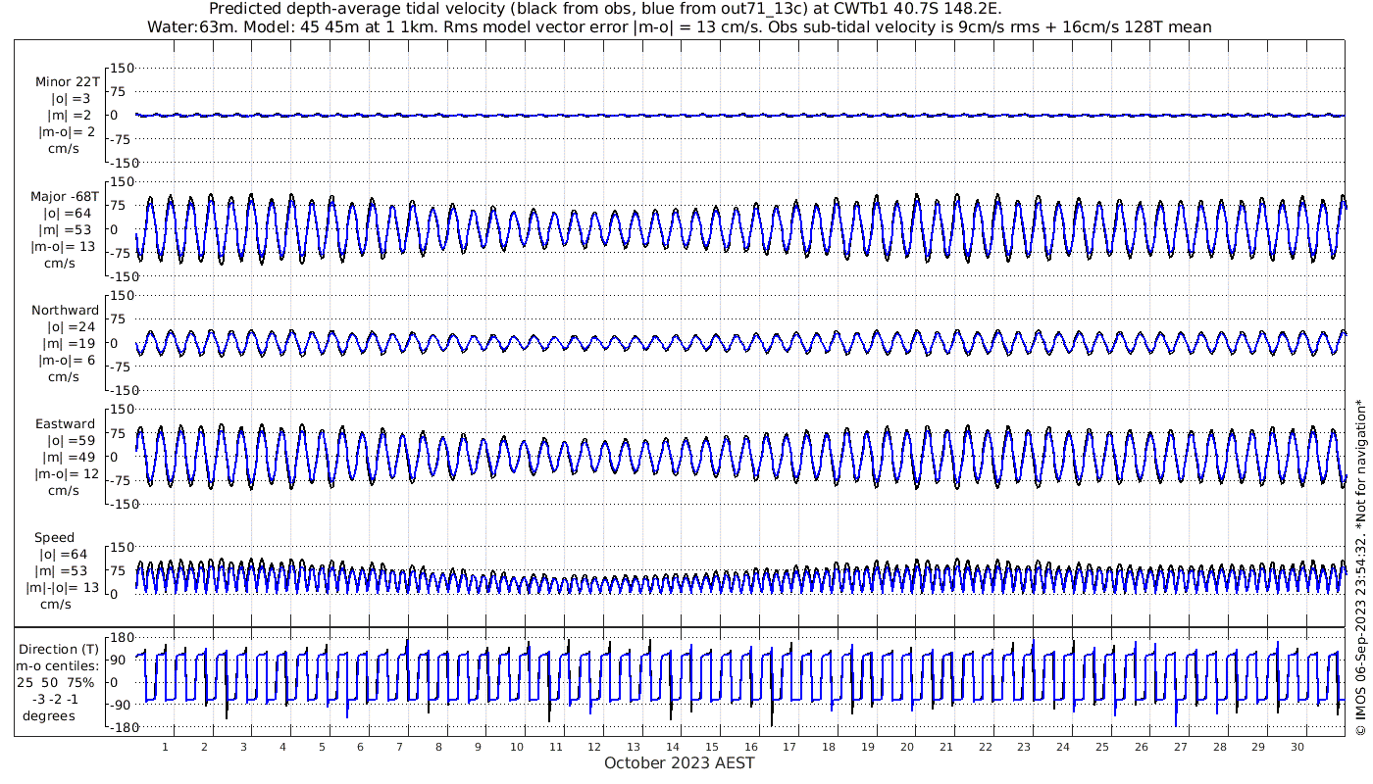
Task: Click the '-3 -2 -1' centile values
Action: pos(56,700)
